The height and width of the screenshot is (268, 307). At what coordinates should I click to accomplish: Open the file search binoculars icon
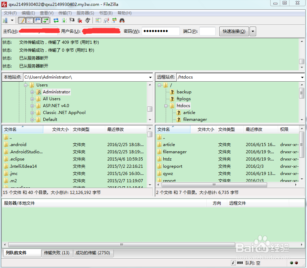[122, 20]
